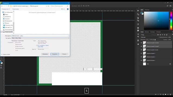Go back in save dialog navigation

2,6
